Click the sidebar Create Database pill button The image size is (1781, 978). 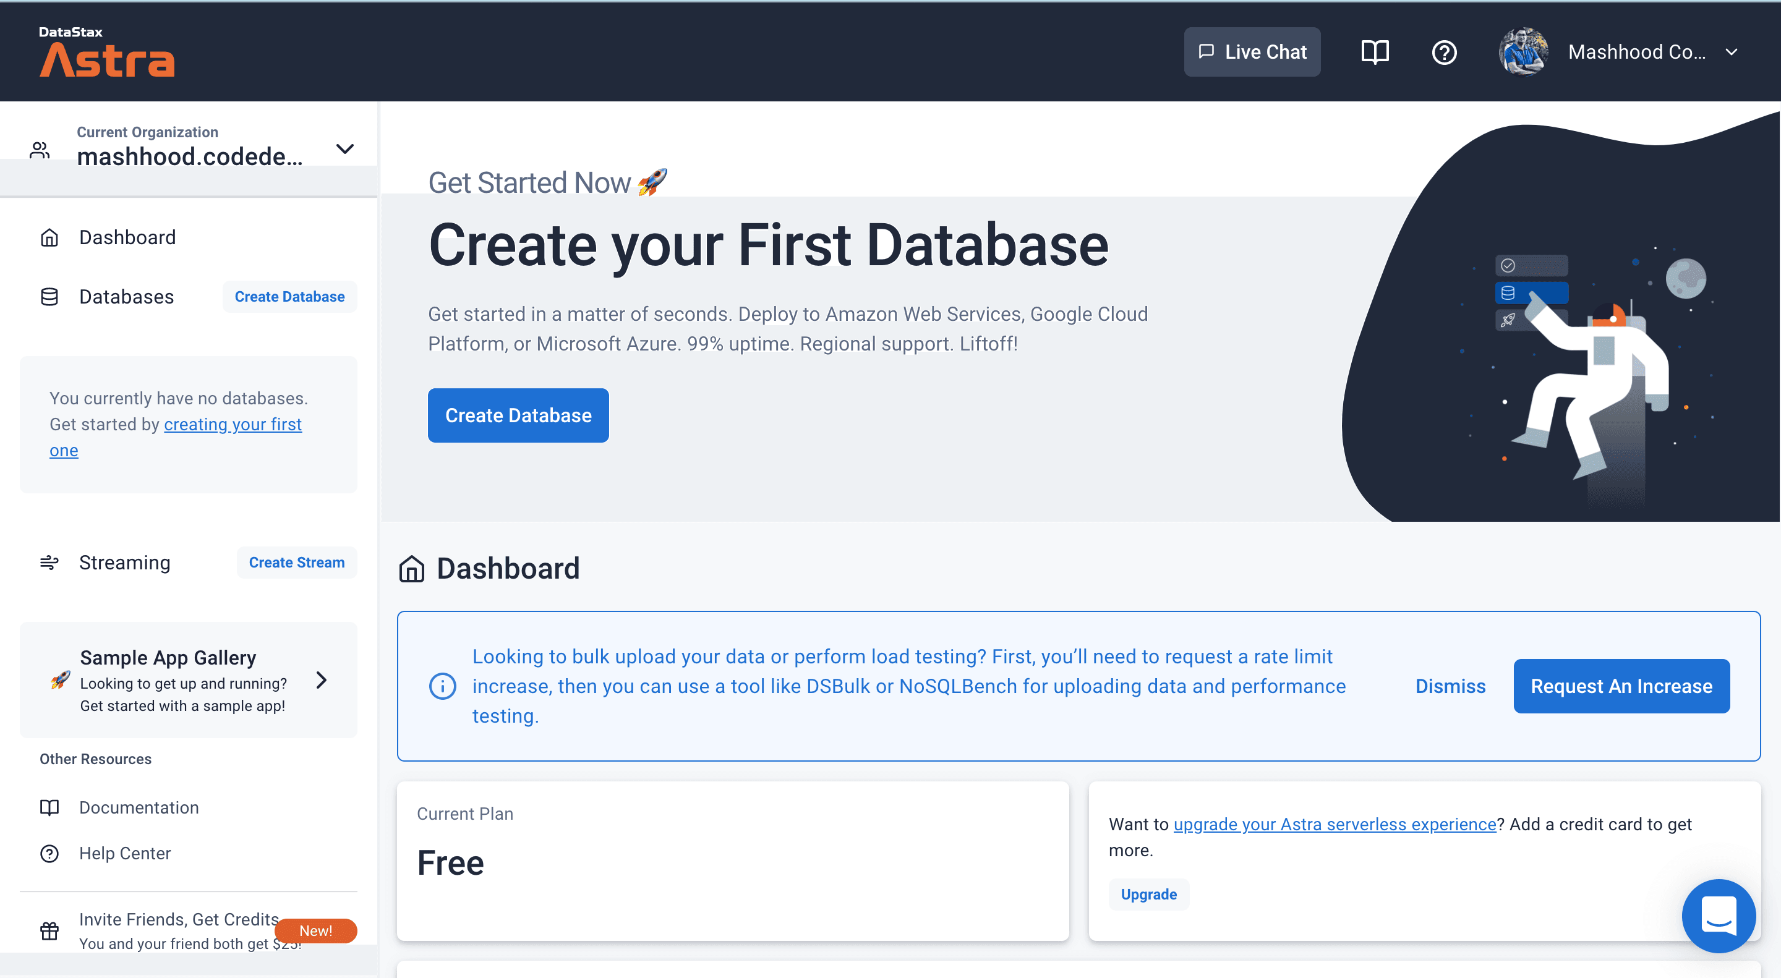pos(289,297)
